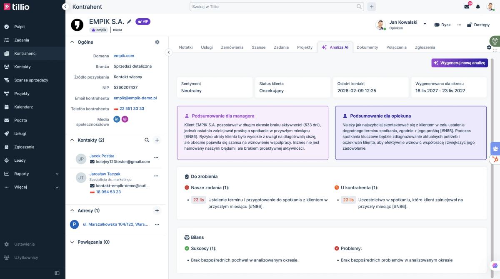Click the user avatar at top right
Image resolution: width=500 pixels, height=279 pixels.
pos(490,7)
